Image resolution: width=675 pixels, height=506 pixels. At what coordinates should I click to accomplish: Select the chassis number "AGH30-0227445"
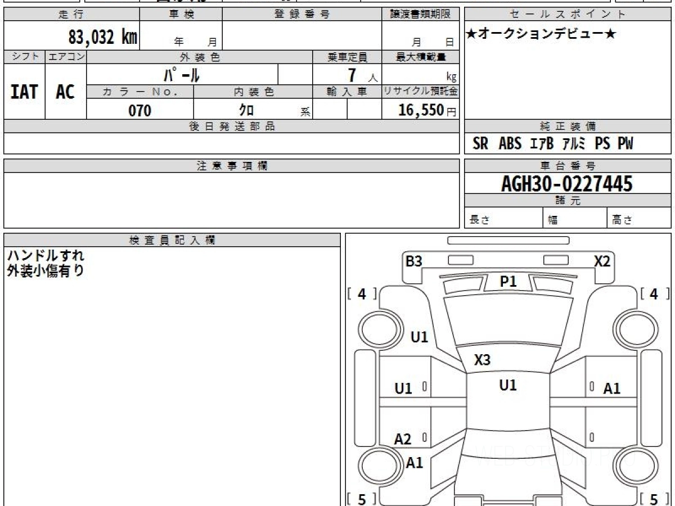click(567, 183)
